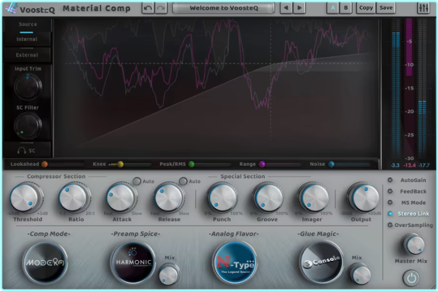The image size is (438, 291).
Task: Click the Noise slider handle
Action: pos(331,164)
